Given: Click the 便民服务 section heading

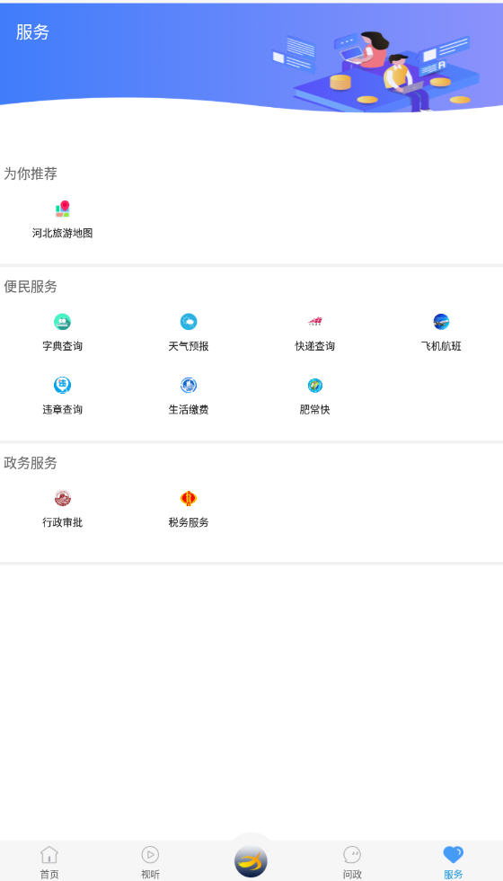Looking at the screenshot, I should pyautogui.click(x=31, y=287).
